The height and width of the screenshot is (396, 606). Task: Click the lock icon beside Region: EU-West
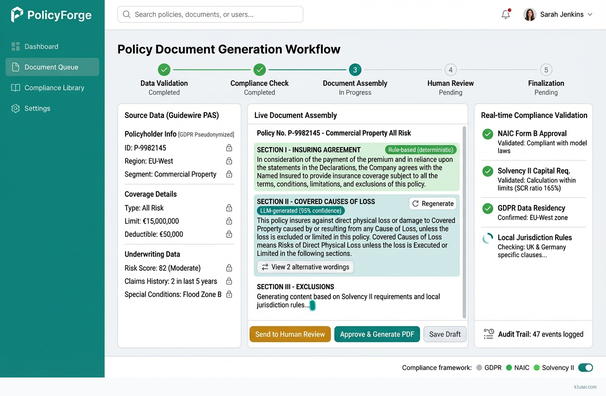tap(229, 161)
